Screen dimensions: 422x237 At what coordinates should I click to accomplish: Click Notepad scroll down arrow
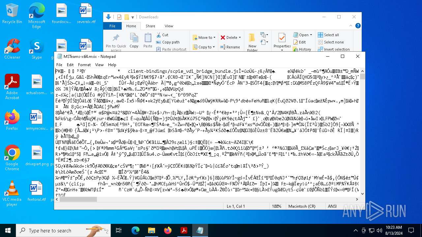pos(362,194)
